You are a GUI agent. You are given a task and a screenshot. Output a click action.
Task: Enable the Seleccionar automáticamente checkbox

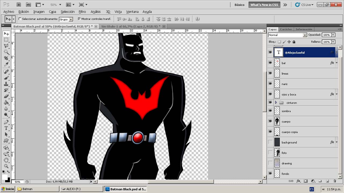tap(20, 19)
